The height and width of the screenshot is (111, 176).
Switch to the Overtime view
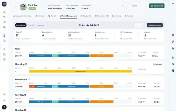coord(41,25)
